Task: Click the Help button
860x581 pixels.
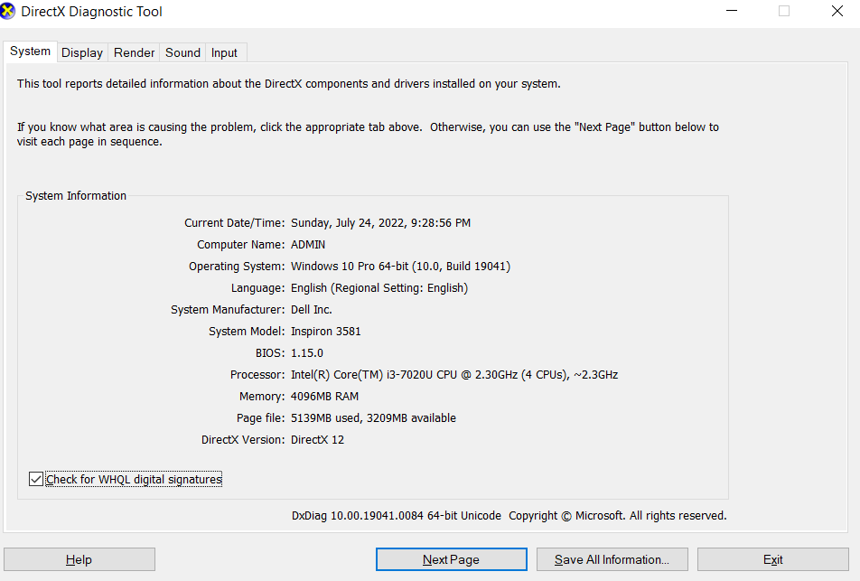Action: click(79, 559)
